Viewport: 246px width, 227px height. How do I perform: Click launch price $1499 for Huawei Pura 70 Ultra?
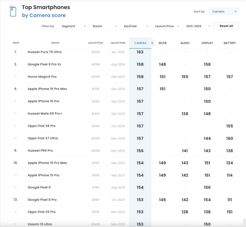coord(96,52)
